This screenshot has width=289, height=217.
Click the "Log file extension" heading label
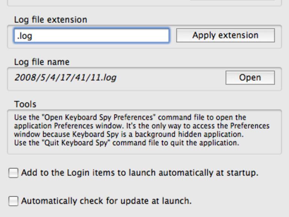(x=51, y=20)
